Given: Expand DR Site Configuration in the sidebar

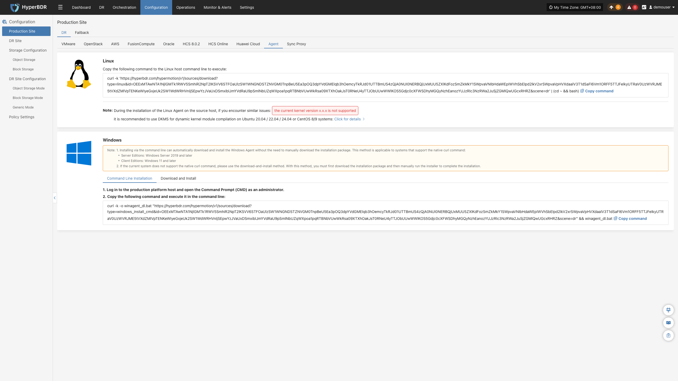Looking at the screenshot, I should [x=26, y=79].
